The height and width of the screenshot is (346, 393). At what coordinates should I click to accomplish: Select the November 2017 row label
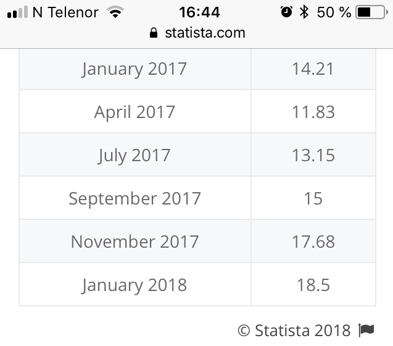coord(135,242)
